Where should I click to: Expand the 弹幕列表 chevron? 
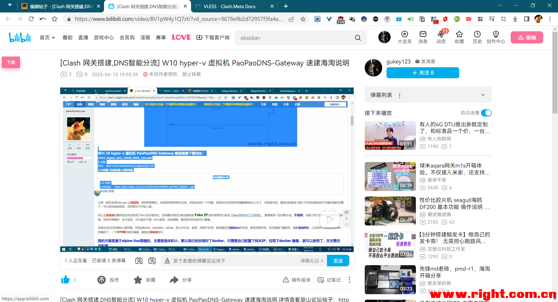coord(483,95)
